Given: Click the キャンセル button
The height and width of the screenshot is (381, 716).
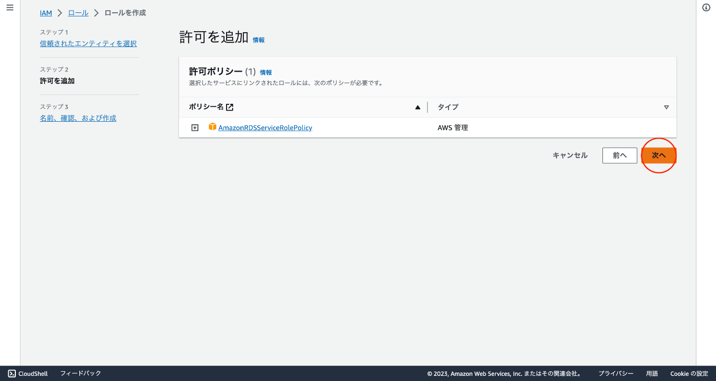Looking at the screenshot, I should (570, 155).
